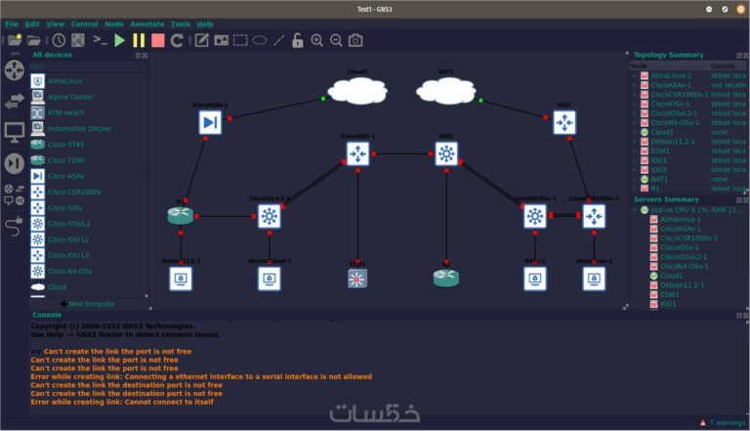Browse all devices sidebar icon

click(15, 194)
